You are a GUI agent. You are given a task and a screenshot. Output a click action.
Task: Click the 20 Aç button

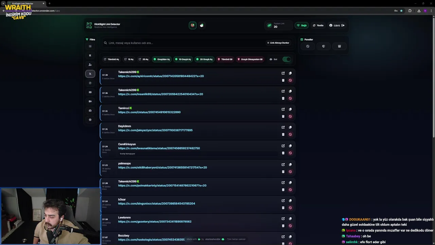coord(143,59)
